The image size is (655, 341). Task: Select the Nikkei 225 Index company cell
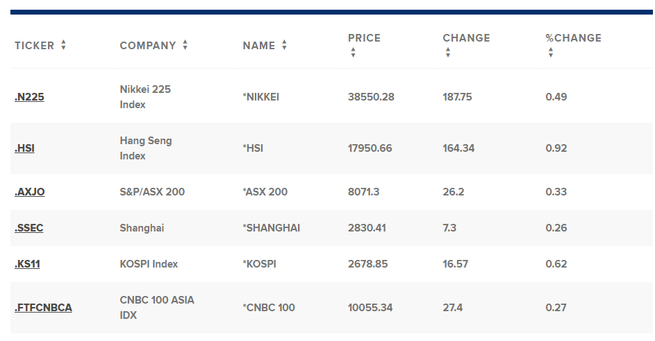click(145, 97)
